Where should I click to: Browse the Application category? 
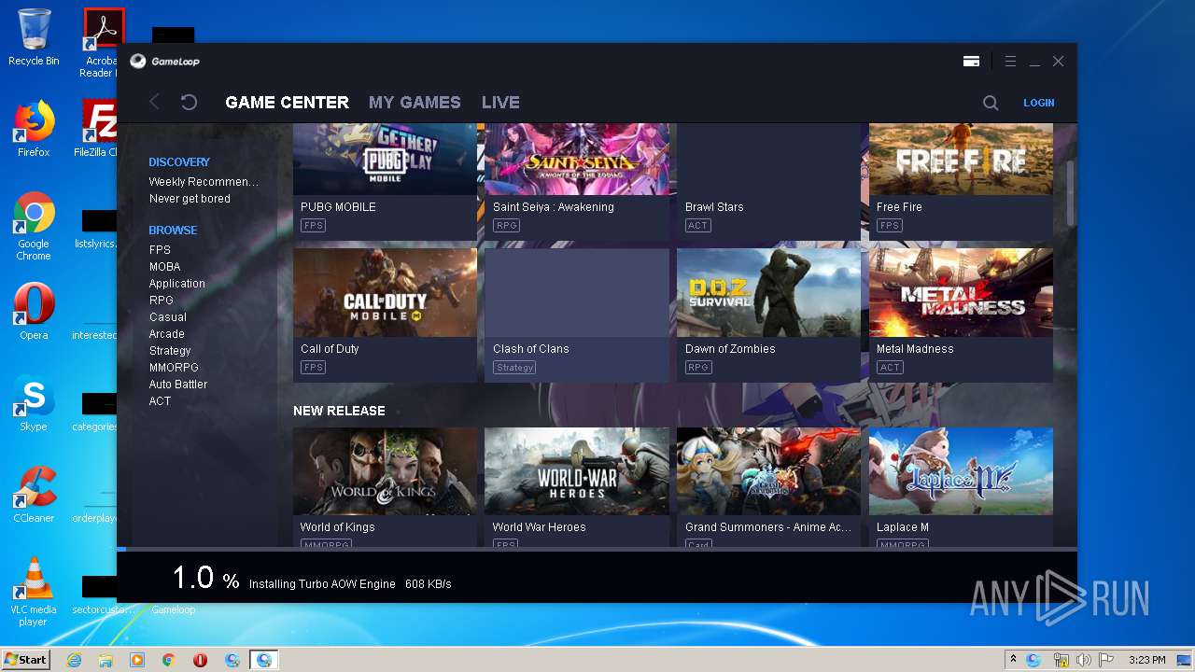(x=176, y=284)
